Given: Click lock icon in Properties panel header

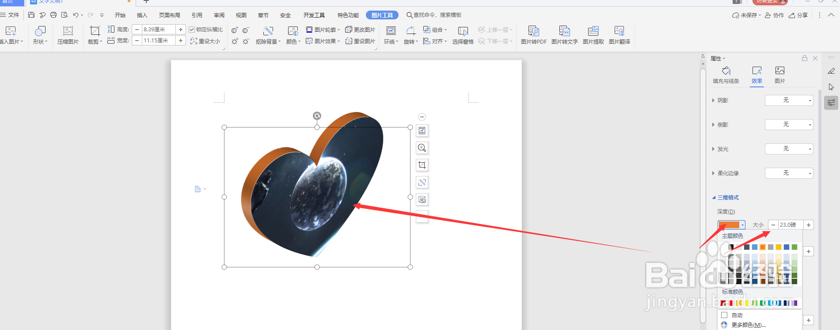Looking at the screenshot, I should pyautogui.click(x=804, y=58).
